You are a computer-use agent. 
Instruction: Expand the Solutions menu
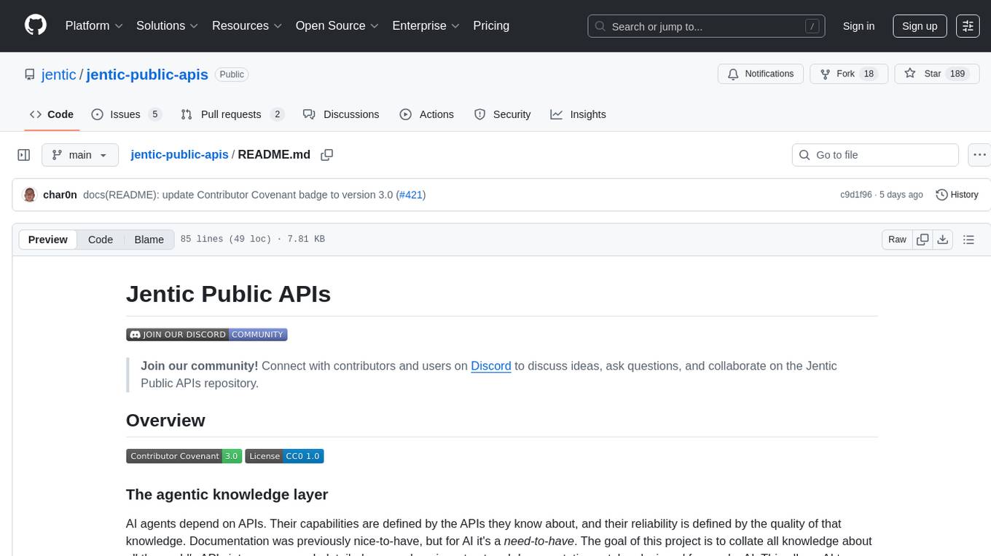tap(168, 25)
